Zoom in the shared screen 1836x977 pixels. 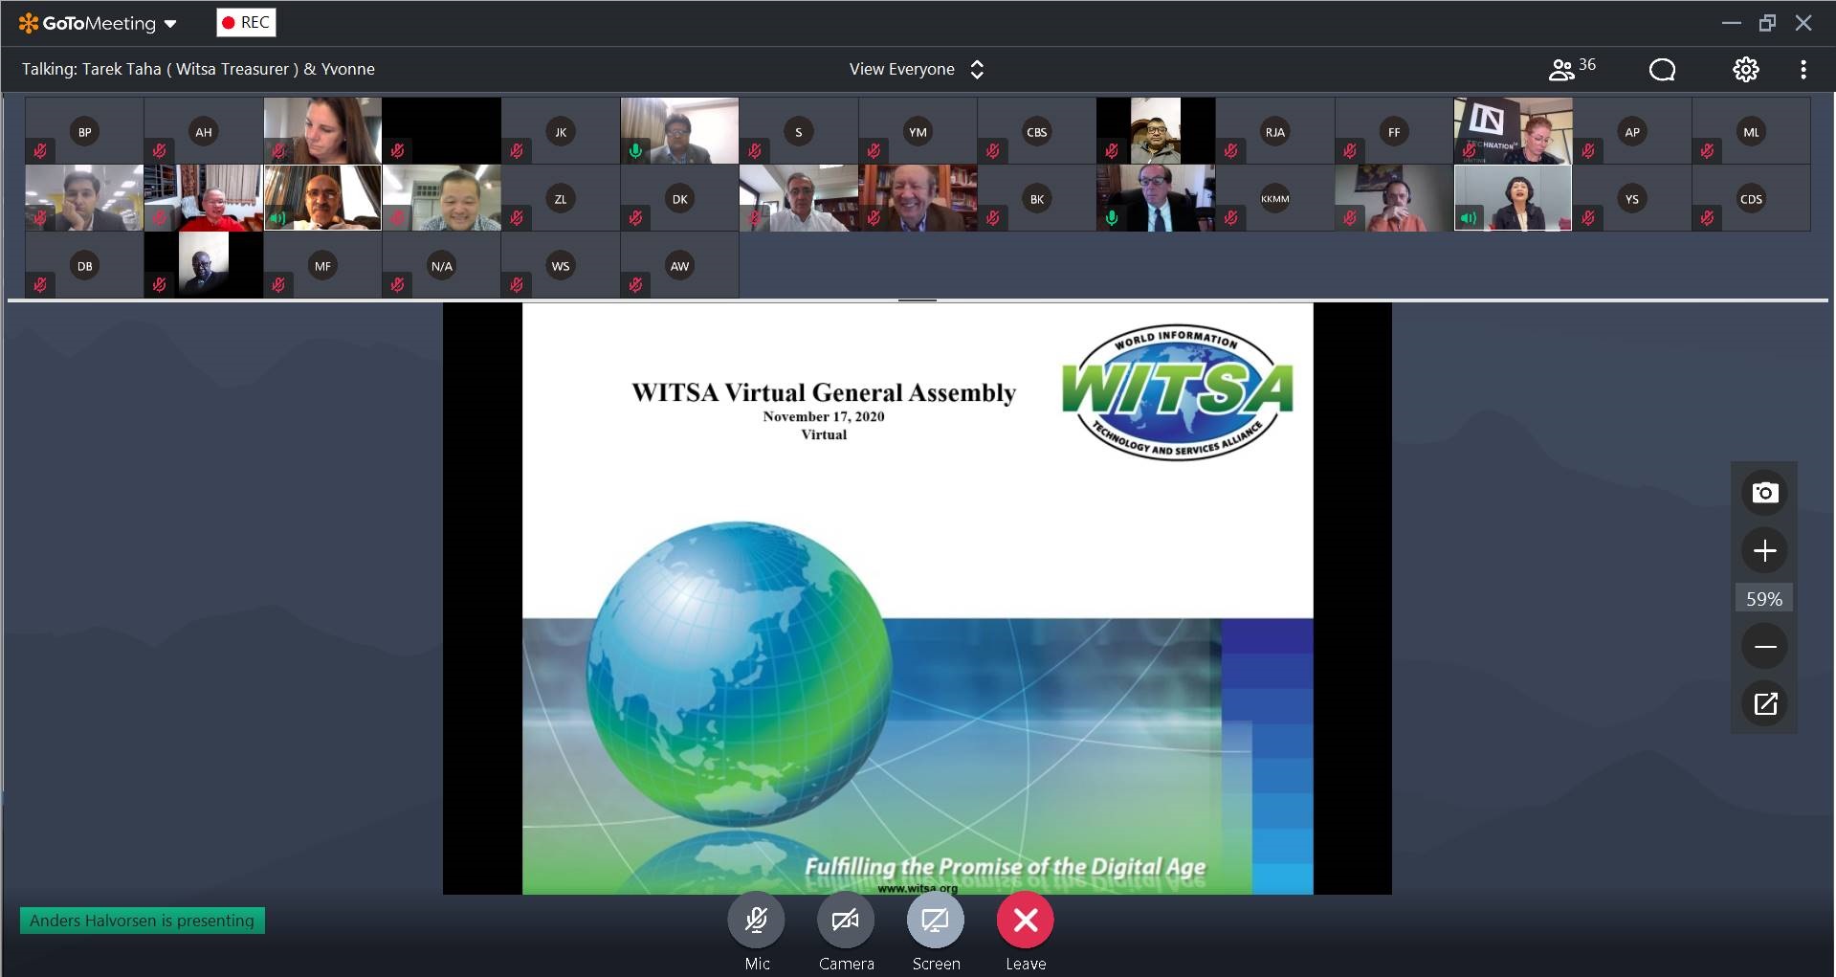tap(1764, 550)
